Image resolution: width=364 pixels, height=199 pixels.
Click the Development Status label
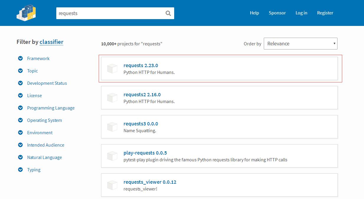point(47,83)
